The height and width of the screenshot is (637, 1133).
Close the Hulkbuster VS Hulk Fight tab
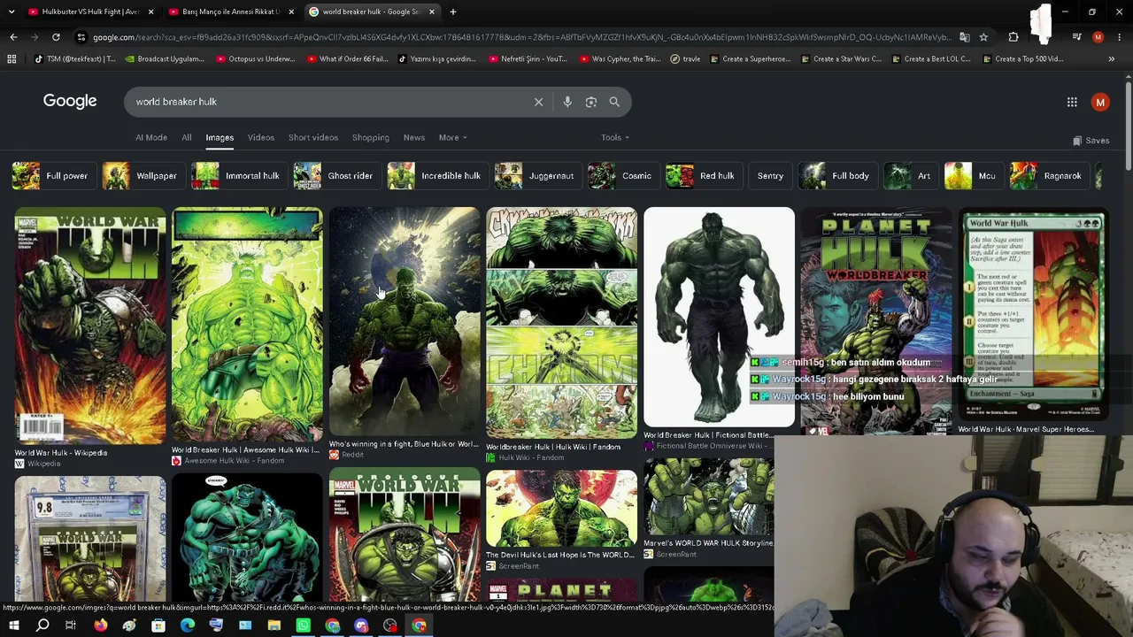coord(150,12)
